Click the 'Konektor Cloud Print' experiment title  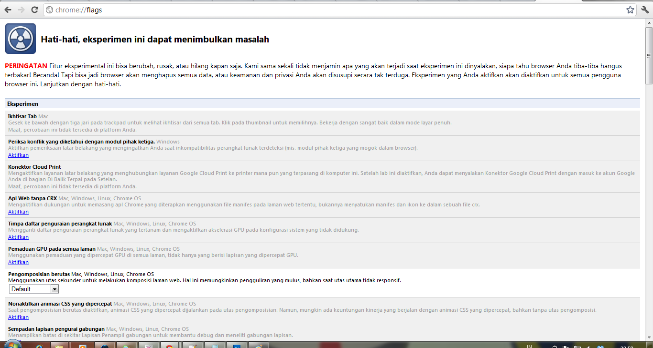pyautogui.click(x=34, y=167)
